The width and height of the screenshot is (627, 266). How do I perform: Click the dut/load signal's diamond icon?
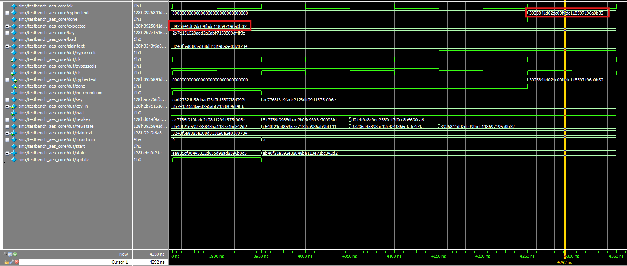[14, 113]
